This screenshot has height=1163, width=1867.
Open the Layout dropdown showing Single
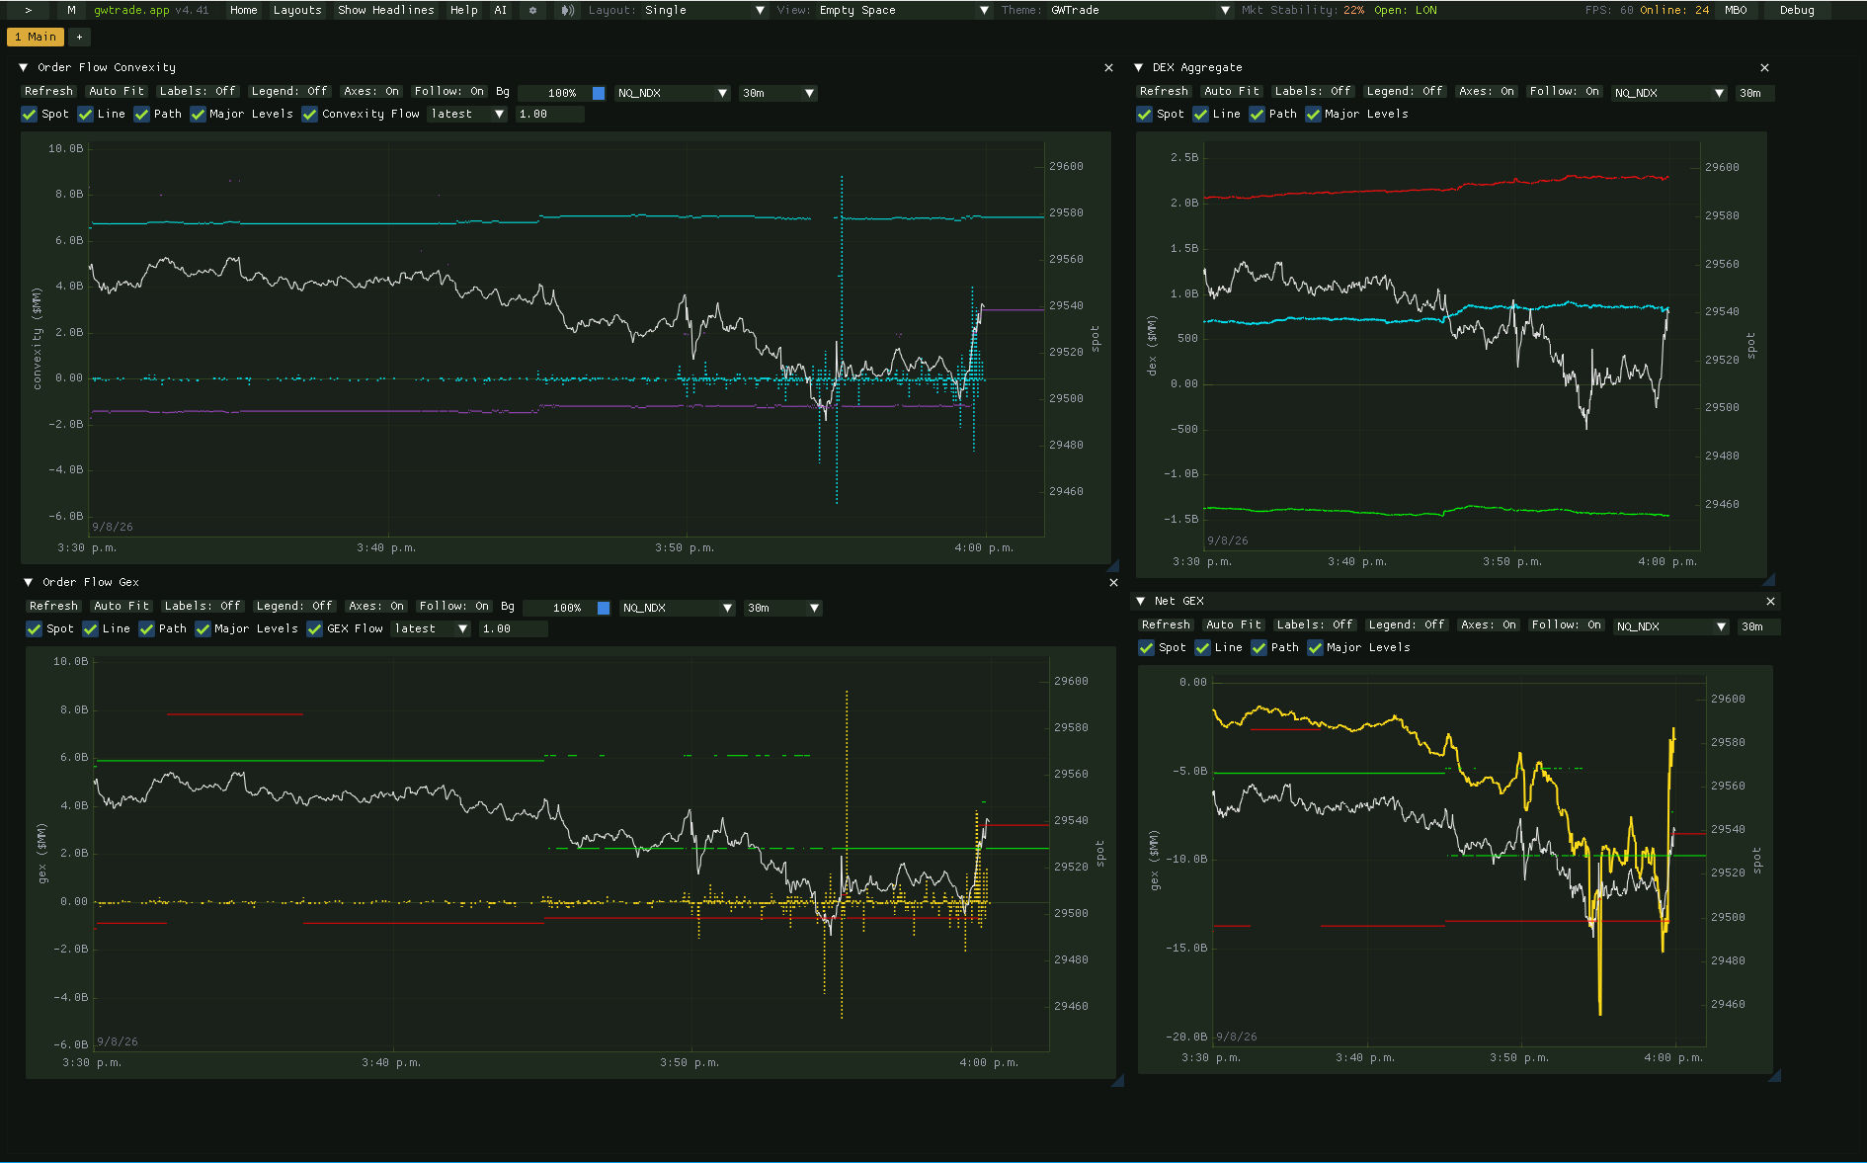pos(704,10)
